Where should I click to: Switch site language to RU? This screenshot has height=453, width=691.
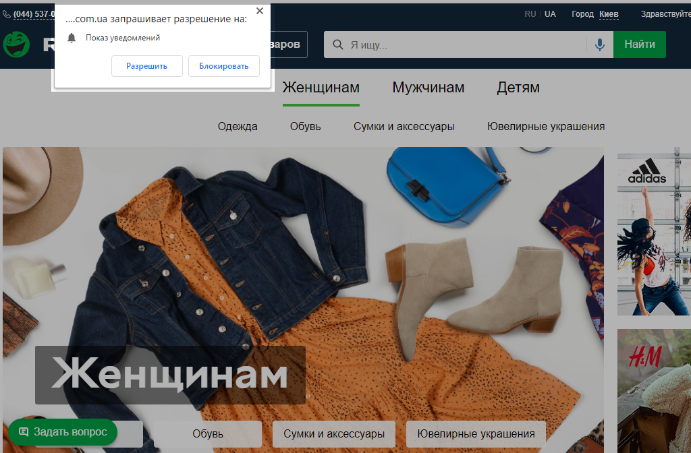point(530,13)
